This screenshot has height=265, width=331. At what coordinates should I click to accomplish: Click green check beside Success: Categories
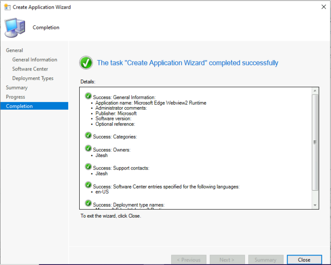point(88,136)
